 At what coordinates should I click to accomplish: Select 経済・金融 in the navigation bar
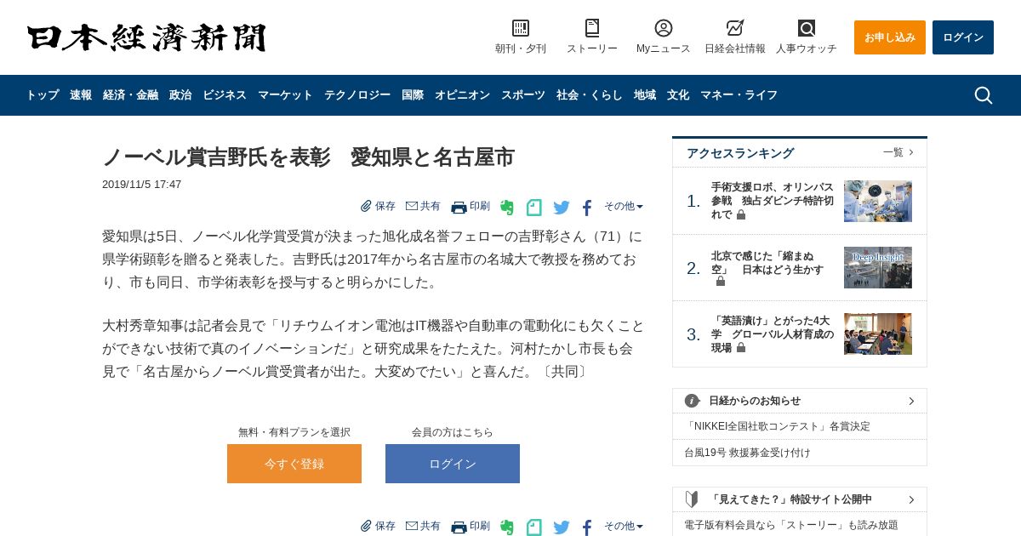pos(130,95)
